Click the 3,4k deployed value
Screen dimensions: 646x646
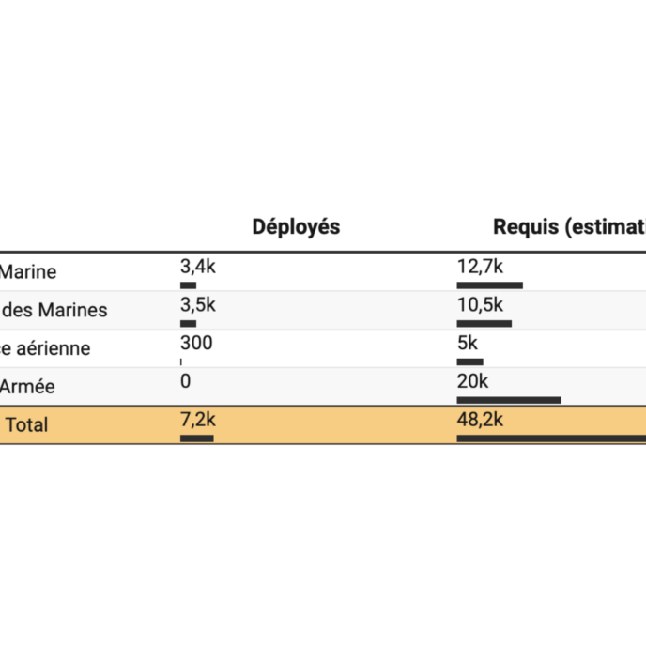(x=198, y=267)
